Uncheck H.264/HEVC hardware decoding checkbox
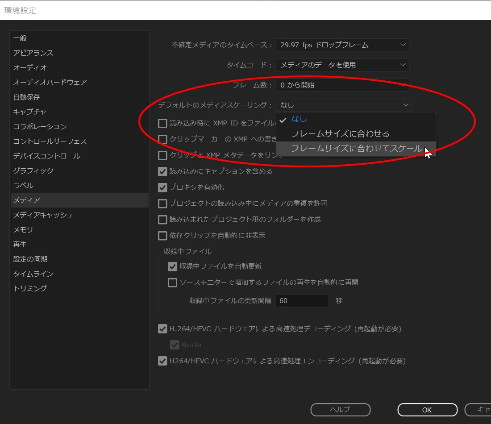491x424 pixels. click(162, 329)
